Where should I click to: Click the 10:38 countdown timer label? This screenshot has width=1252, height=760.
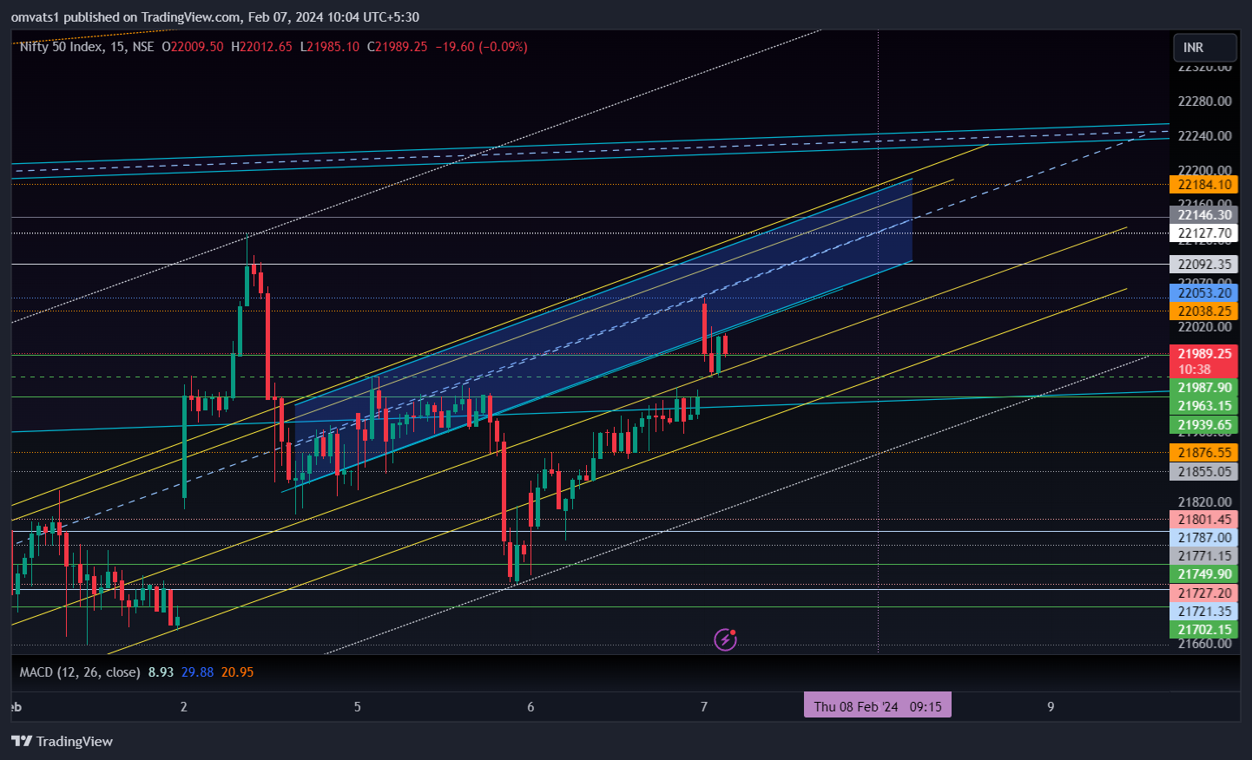pos(1194,370)
